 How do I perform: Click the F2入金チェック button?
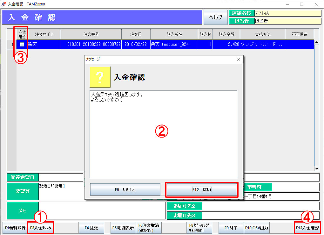[x=41, y=228]
